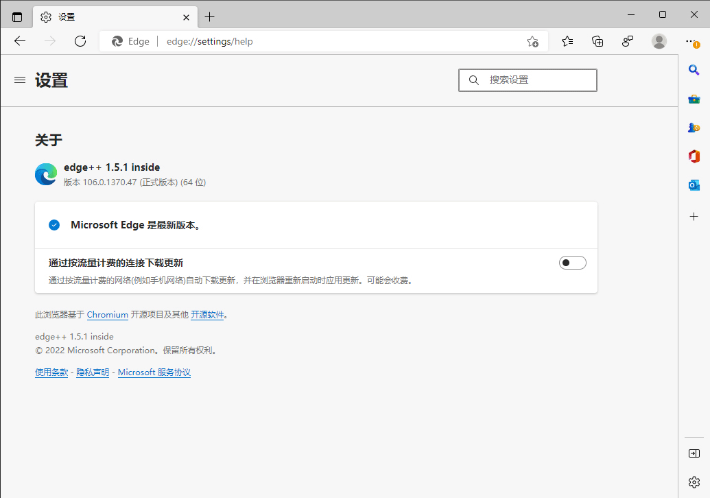
Task: Open the Settings and more ellipsis menu
Action: [x=691, y=42]
